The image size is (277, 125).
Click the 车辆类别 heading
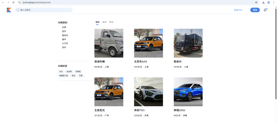point(63,23)
